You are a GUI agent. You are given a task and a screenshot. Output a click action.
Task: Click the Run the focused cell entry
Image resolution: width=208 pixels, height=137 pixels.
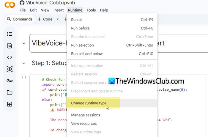click(x=112, y=37)
